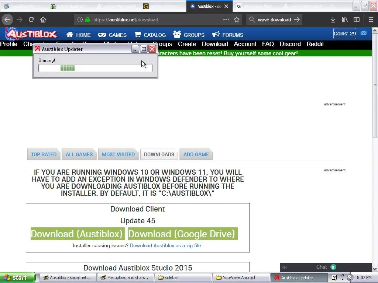This screenshot has width=378, height=283.
Task: Click the search magnifier icon
Action: pos(252,20)
